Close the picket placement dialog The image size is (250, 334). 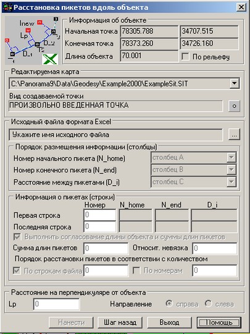pyautogui.click(x=241, y=7)
